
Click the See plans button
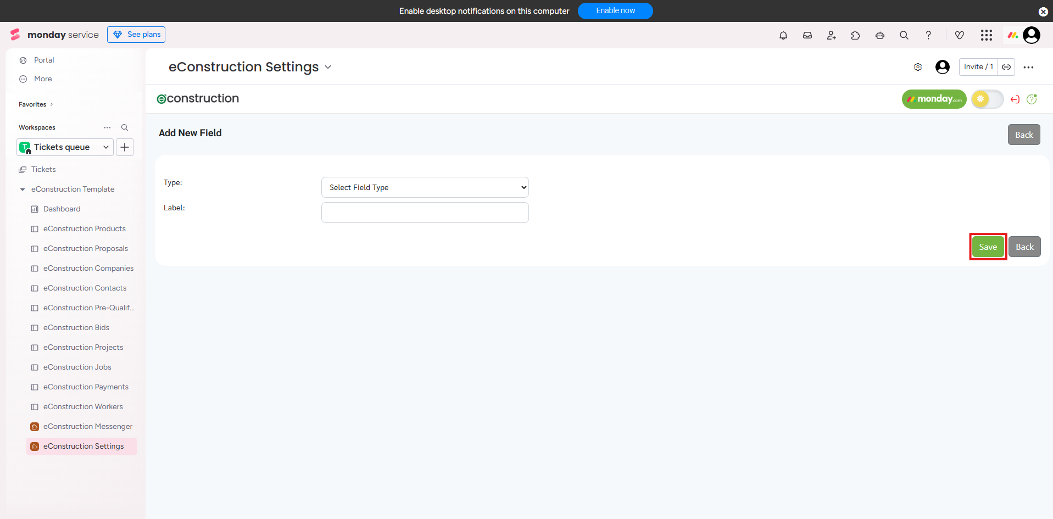(x=136, y=35)
